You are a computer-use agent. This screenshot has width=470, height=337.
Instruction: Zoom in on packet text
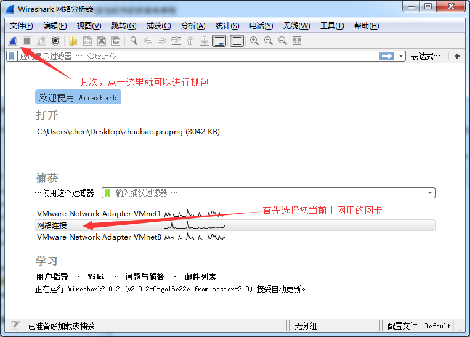(x=254, y=41)
